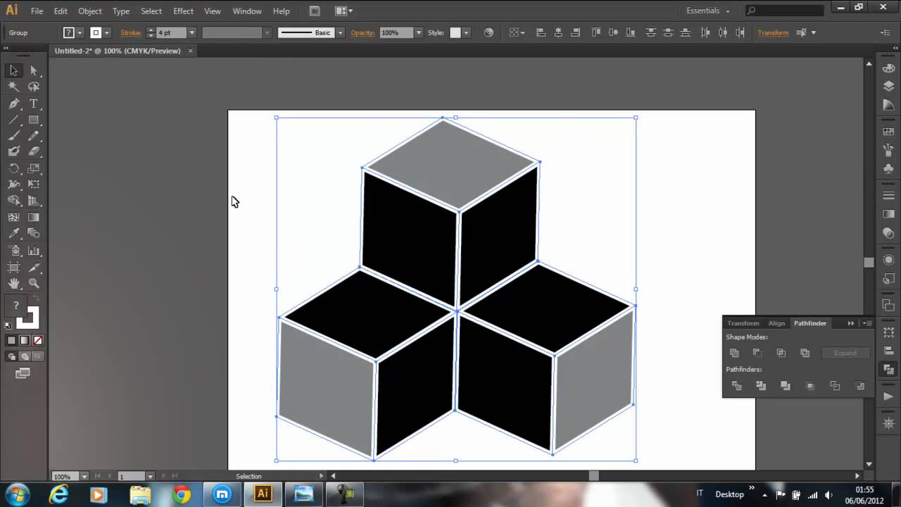Apply the Divide pathfinder
The width and height of the screenshot is (901, 507).
[x=737, y=386]
